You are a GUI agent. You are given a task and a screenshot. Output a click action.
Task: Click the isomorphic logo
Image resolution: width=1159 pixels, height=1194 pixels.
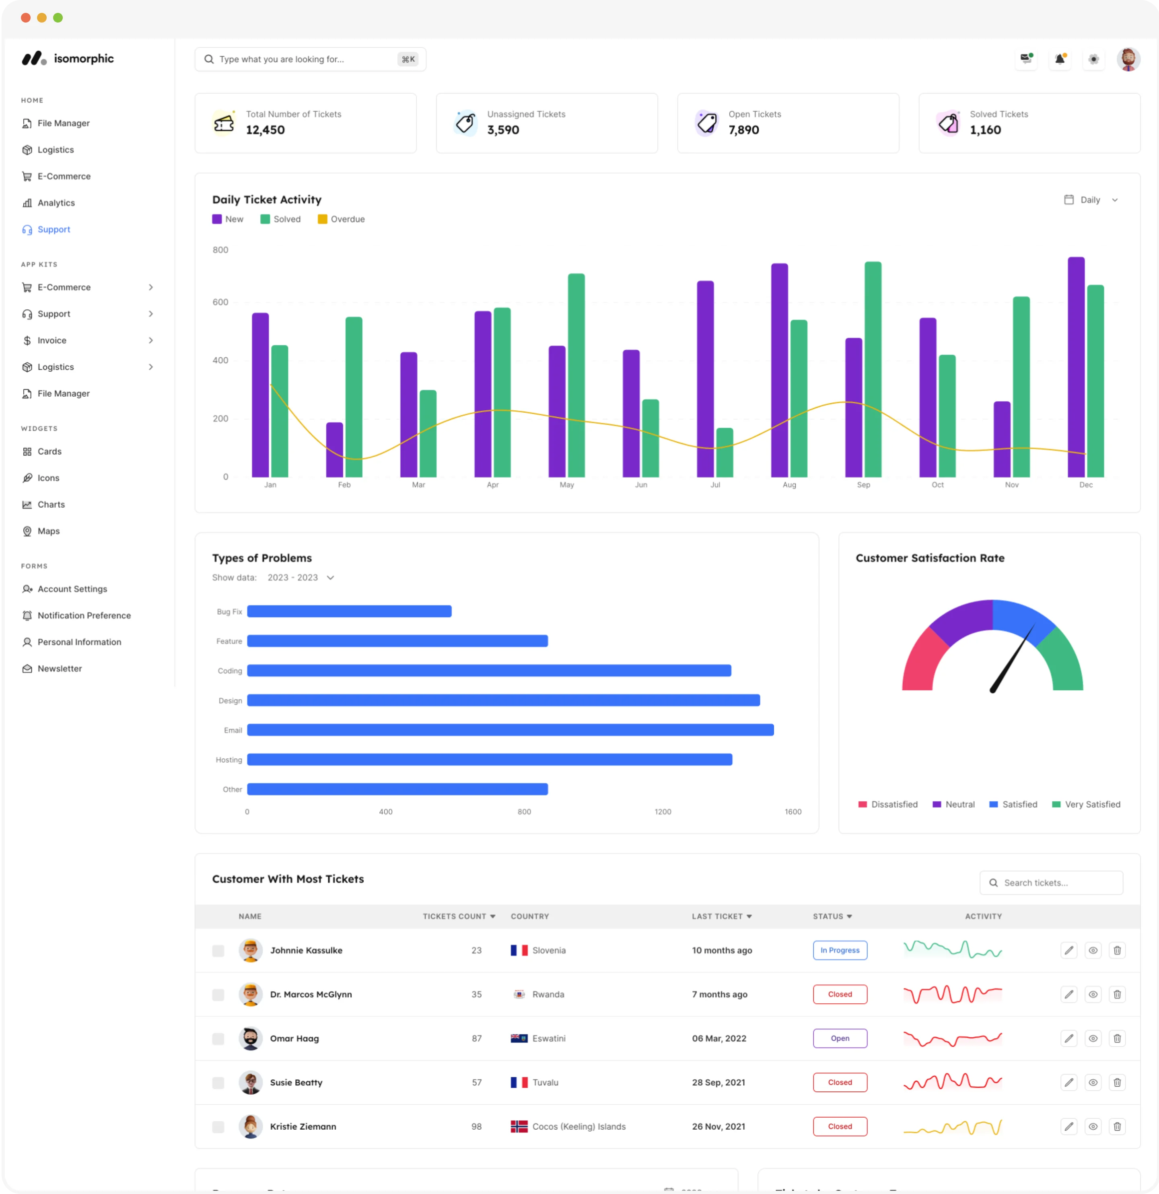click(68, 58)
